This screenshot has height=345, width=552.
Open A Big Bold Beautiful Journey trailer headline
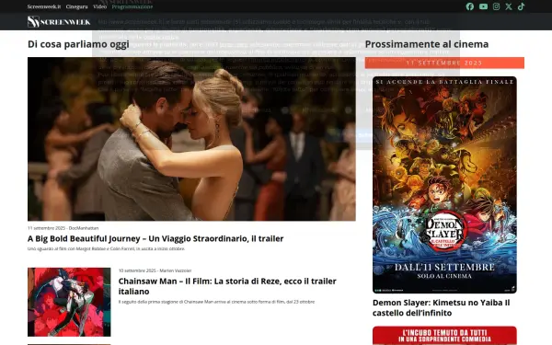[x=155, y=238]
